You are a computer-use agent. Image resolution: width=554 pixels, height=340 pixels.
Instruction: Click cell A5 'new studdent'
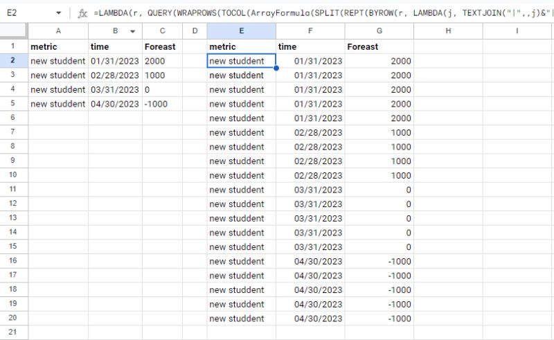[58, 104]
